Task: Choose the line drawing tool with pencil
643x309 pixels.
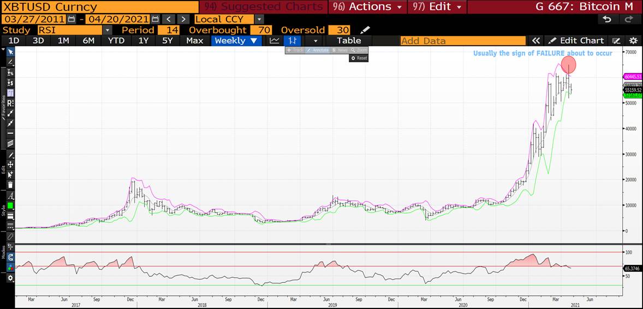Action: [11, 62]
